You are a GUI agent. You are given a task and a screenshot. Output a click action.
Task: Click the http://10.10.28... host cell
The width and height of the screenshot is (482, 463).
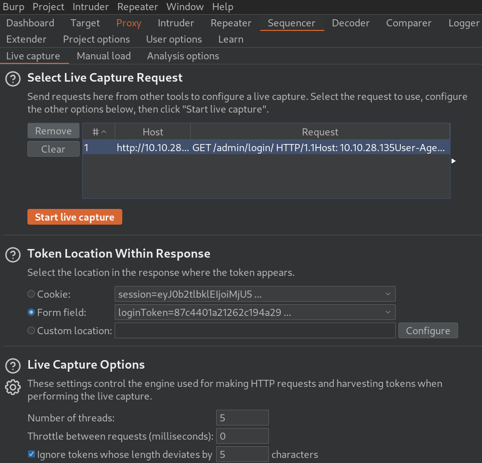coord(153,148)
